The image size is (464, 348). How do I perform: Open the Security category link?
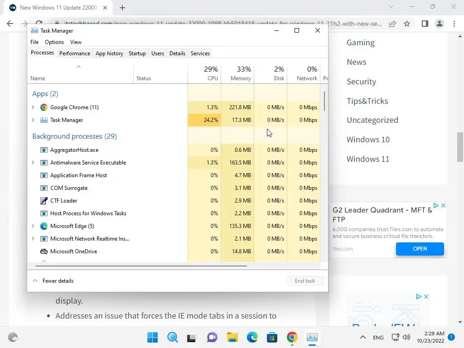(361, 82)
